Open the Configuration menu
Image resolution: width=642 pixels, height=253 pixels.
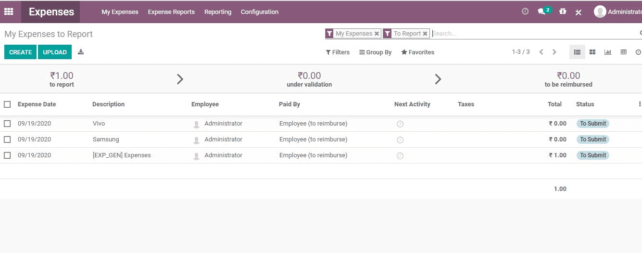260,12
